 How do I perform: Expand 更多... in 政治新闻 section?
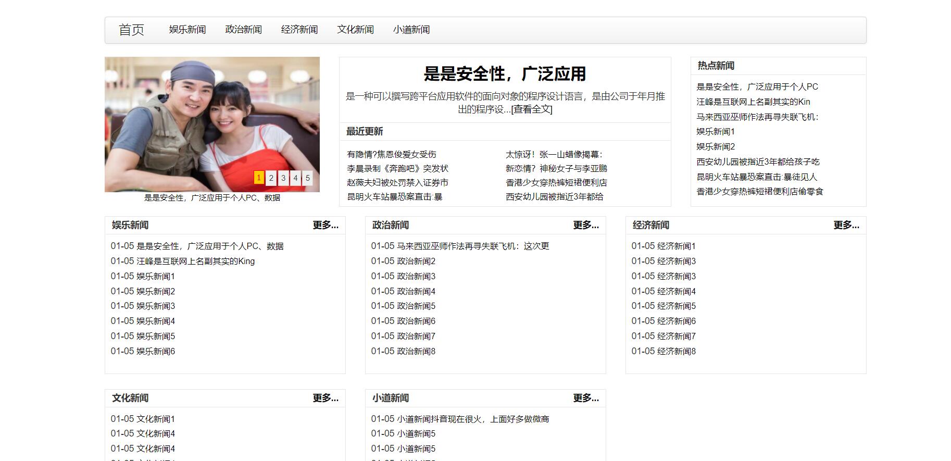click(585, 225)
